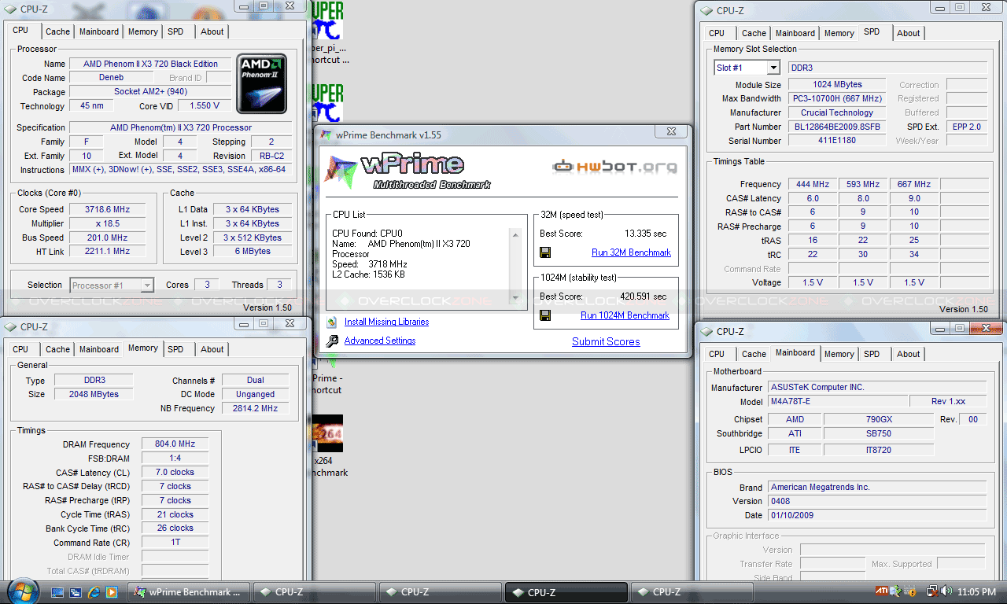Viewport: 1007px width, 604px height.
Task: Click the taskbar clock showing 11:05 PM
Action: click(976, 591)
